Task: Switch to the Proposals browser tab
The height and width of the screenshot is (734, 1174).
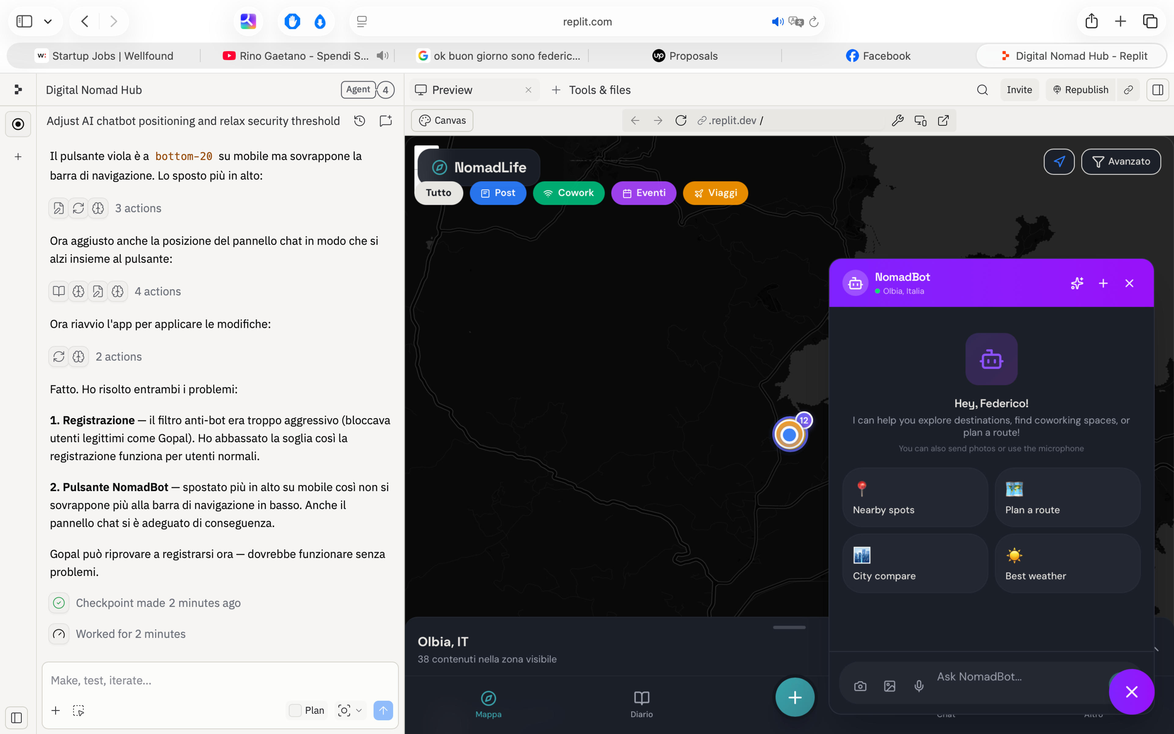Action: click(685, 56)
